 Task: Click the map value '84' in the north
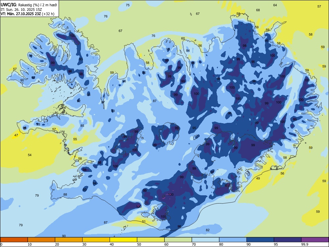(x=188, y=50)
